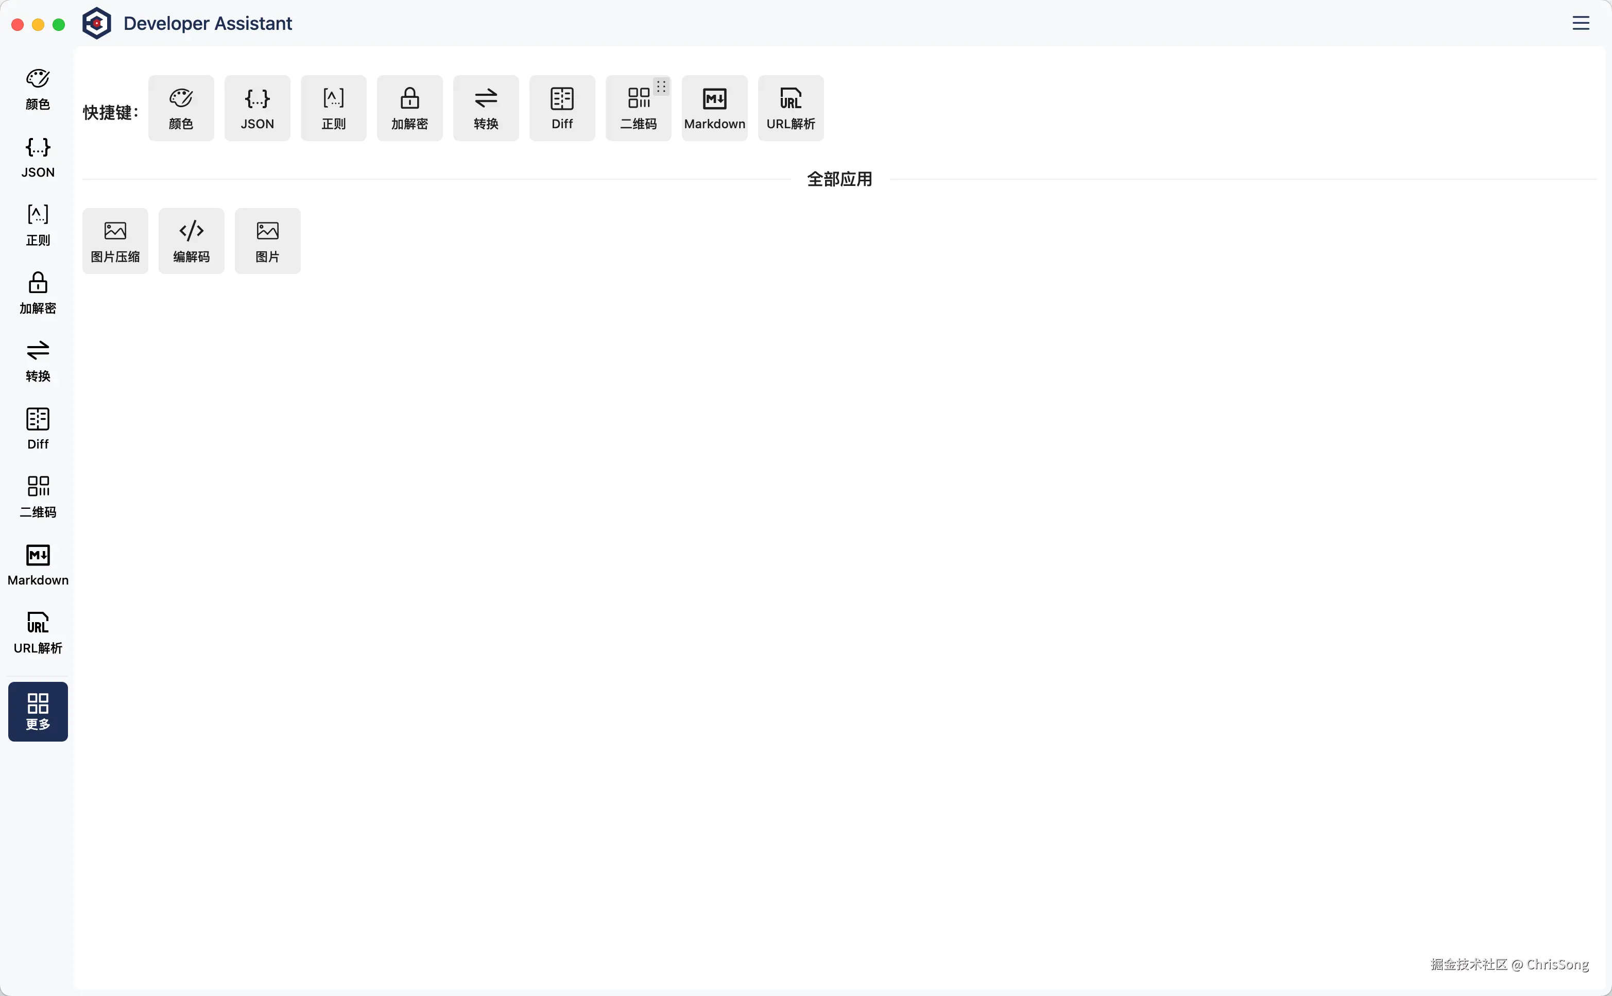Image resolution: width=1612 pixels, height=996 pixels.
Task: Select JSON tool in the left sidebar
Action: coord(38,157)
